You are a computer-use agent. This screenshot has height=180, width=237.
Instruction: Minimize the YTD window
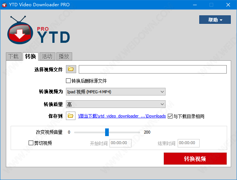[194, 5]
